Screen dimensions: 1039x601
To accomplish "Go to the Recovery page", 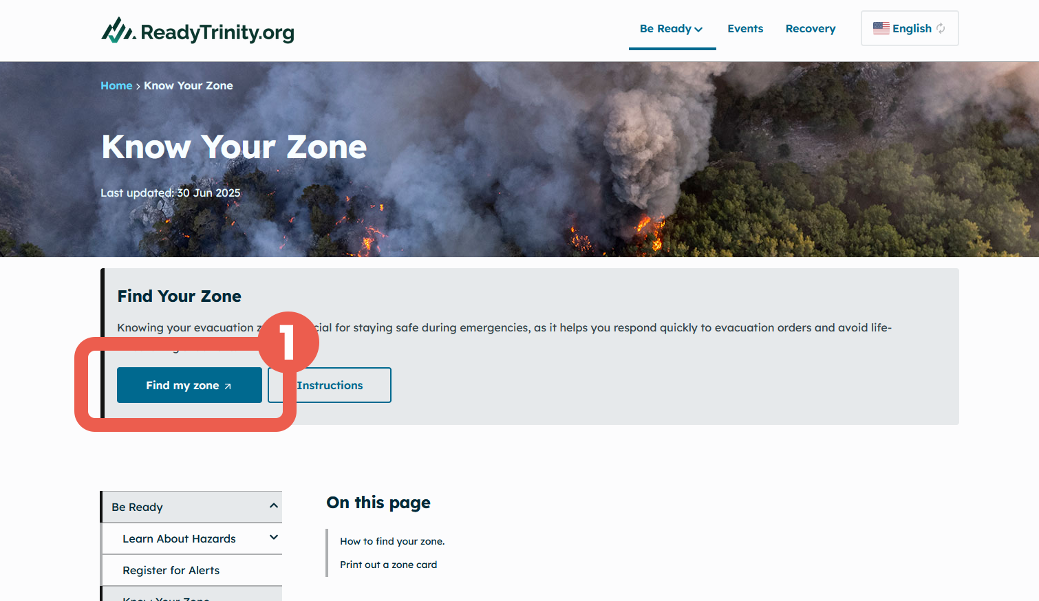I will click(811, 28).
